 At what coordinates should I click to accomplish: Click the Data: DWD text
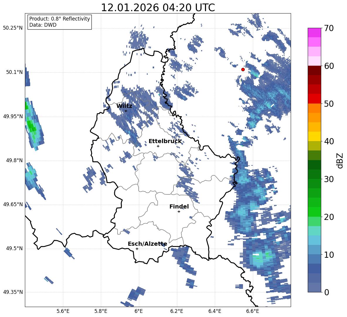[x=43, y=25]
